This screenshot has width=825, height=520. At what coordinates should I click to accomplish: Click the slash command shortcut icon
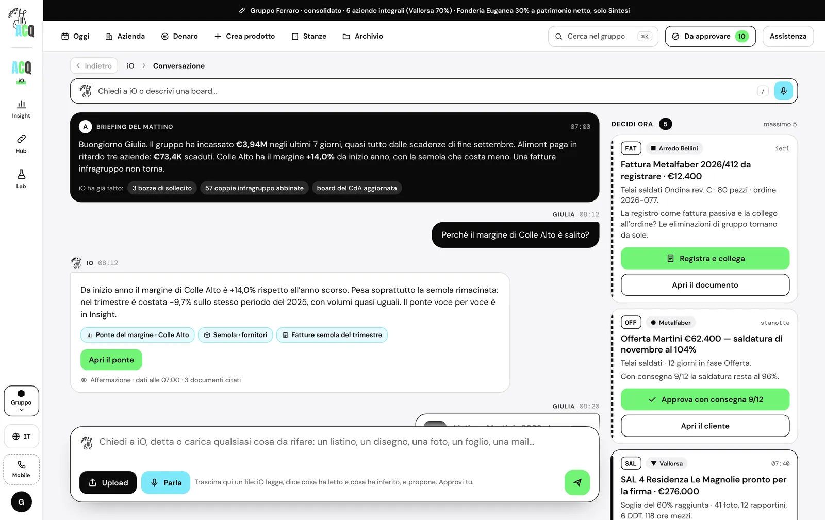(x=763, y=91)
